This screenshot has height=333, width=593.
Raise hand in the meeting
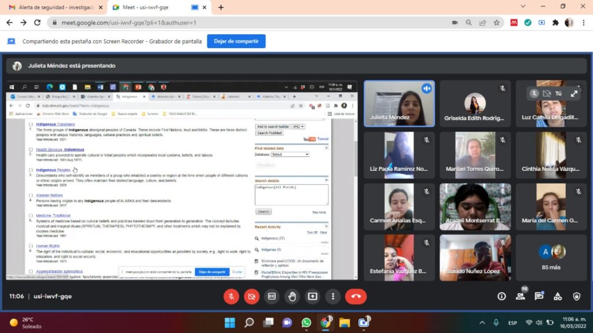tap(292, 297)
